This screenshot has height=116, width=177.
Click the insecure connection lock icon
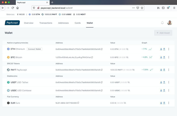coord(38,8)
